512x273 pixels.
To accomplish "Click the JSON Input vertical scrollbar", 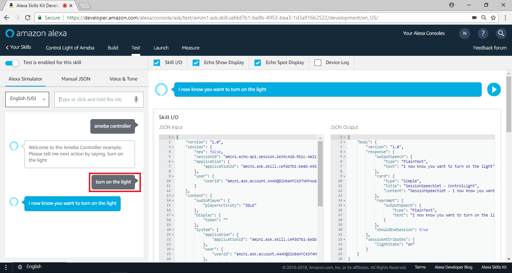I will click(x=320, y=174).
